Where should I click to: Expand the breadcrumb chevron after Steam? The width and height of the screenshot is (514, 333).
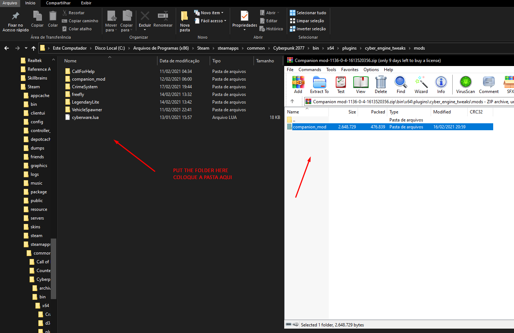pos(213,48)
